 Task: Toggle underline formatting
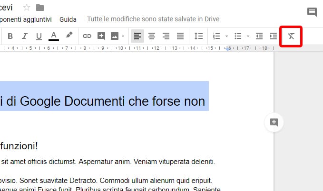(x=39, y=36)
